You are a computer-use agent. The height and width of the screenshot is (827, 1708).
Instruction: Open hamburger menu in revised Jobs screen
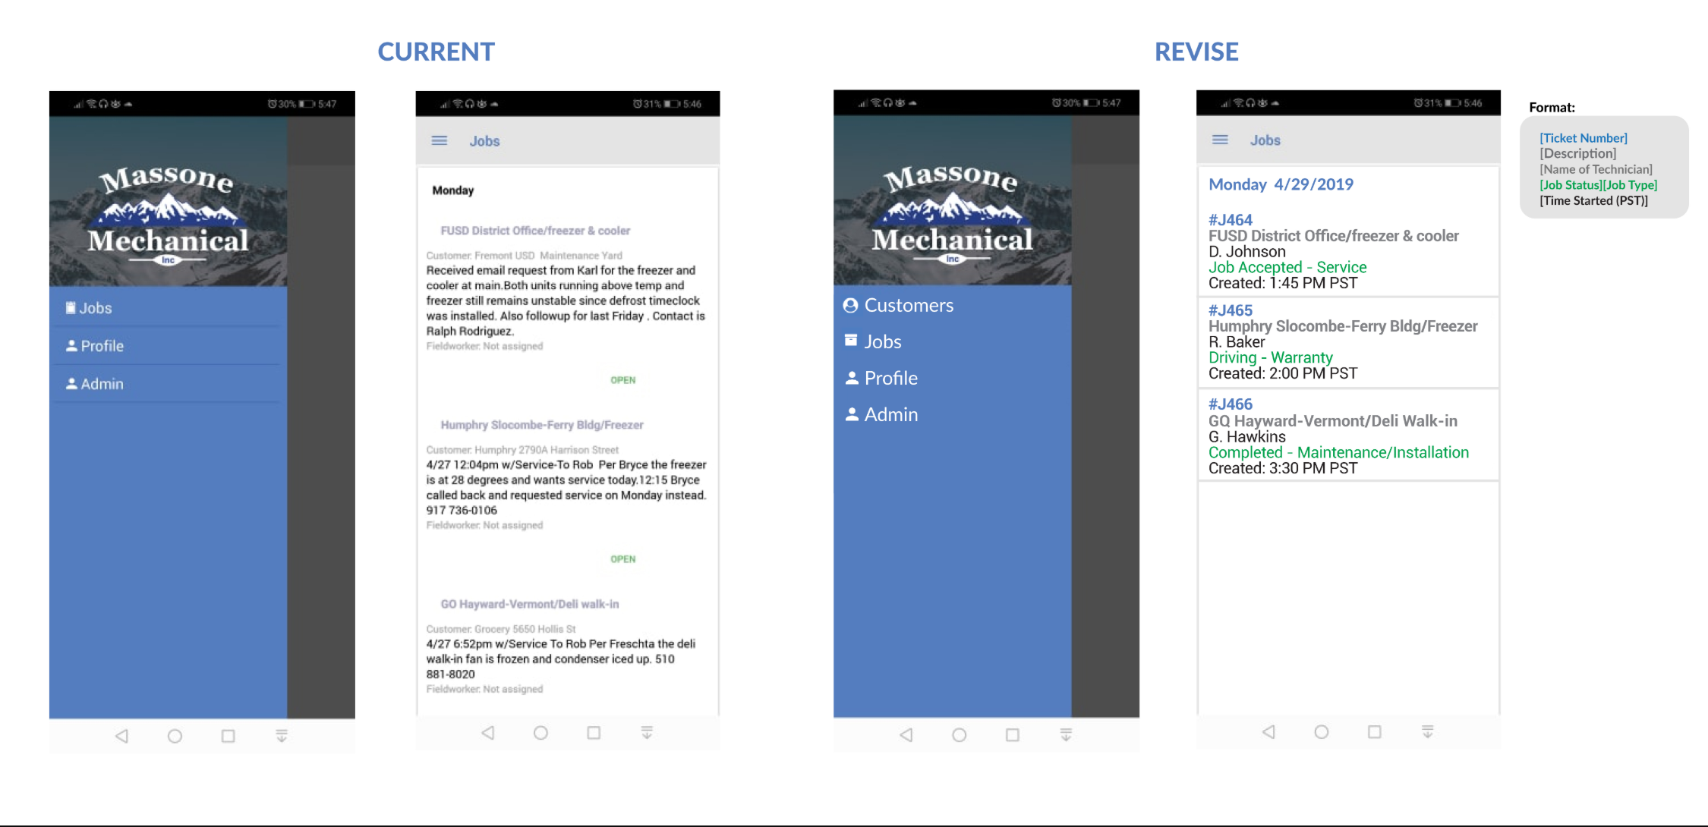coord(1220,140)
